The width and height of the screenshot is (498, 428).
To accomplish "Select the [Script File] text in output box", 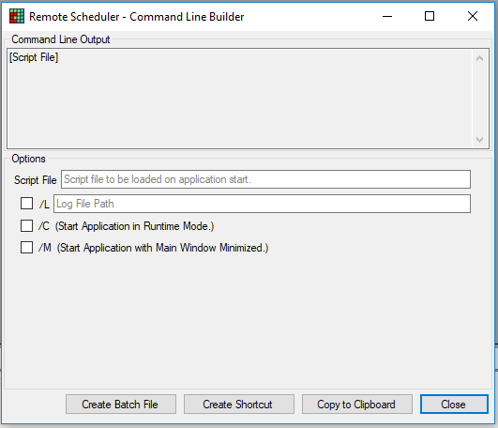I will pos(34,57).
